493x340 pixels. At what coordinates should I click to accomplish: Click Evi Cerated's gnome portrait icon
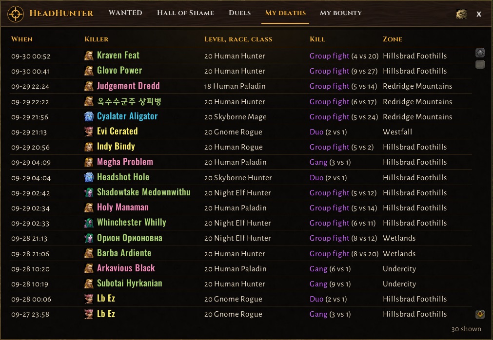click(89, 132)
